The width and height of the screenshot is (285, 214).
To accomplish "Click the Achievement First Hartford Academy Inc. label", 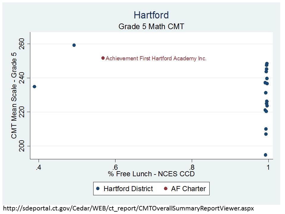I will point(156,59).
